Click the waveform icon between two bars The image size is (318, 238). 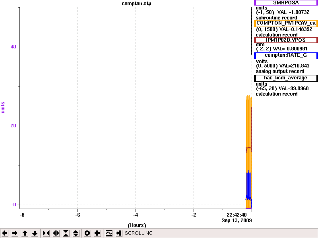[109, 233]
